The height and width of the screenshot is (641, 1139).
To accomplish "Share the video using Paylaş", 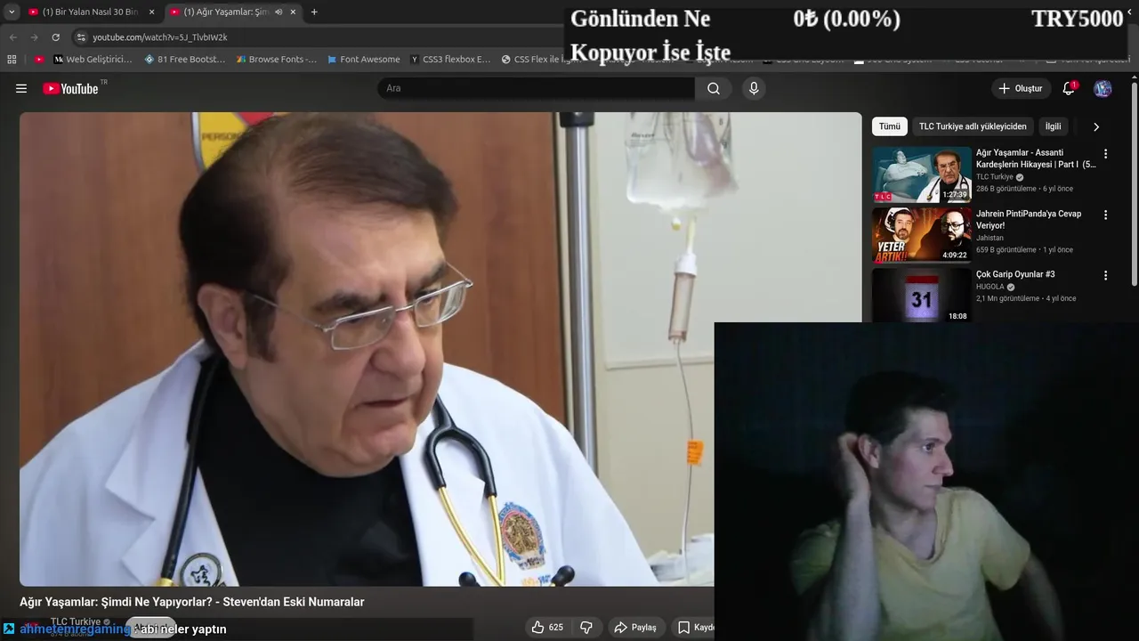I will tap(635, 627).
